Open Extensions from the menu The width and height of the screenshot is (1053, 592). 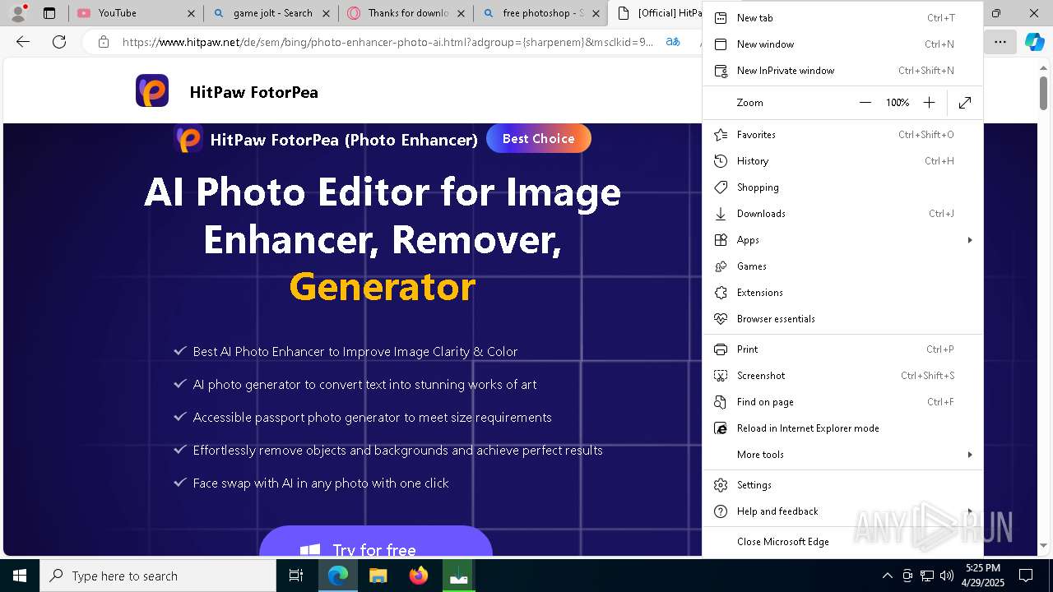842,293
